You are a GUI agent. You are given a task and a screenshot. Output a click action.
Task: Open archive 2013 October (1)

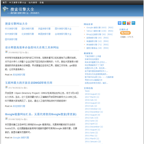point(93,109)
